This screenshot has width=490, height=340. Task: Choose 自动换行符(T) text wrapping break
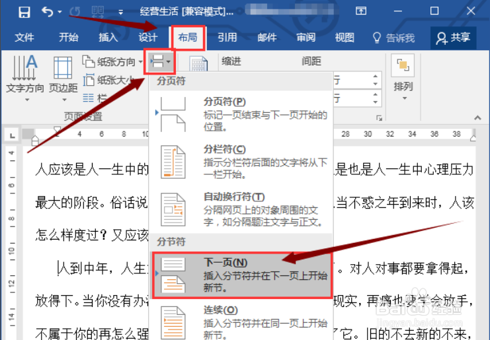click(241, 210)
